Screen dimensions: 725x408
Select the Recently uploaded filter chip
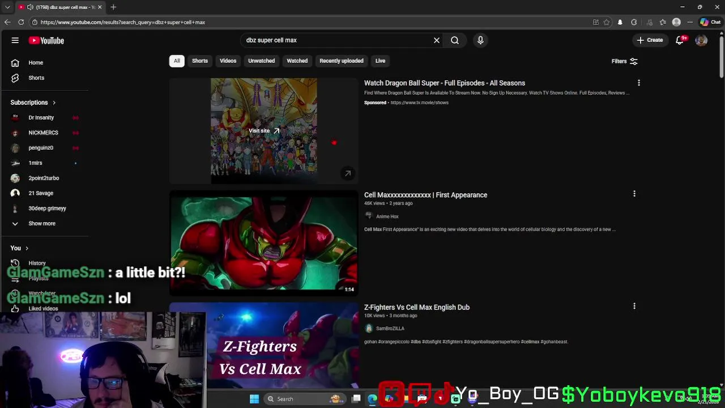341,61
